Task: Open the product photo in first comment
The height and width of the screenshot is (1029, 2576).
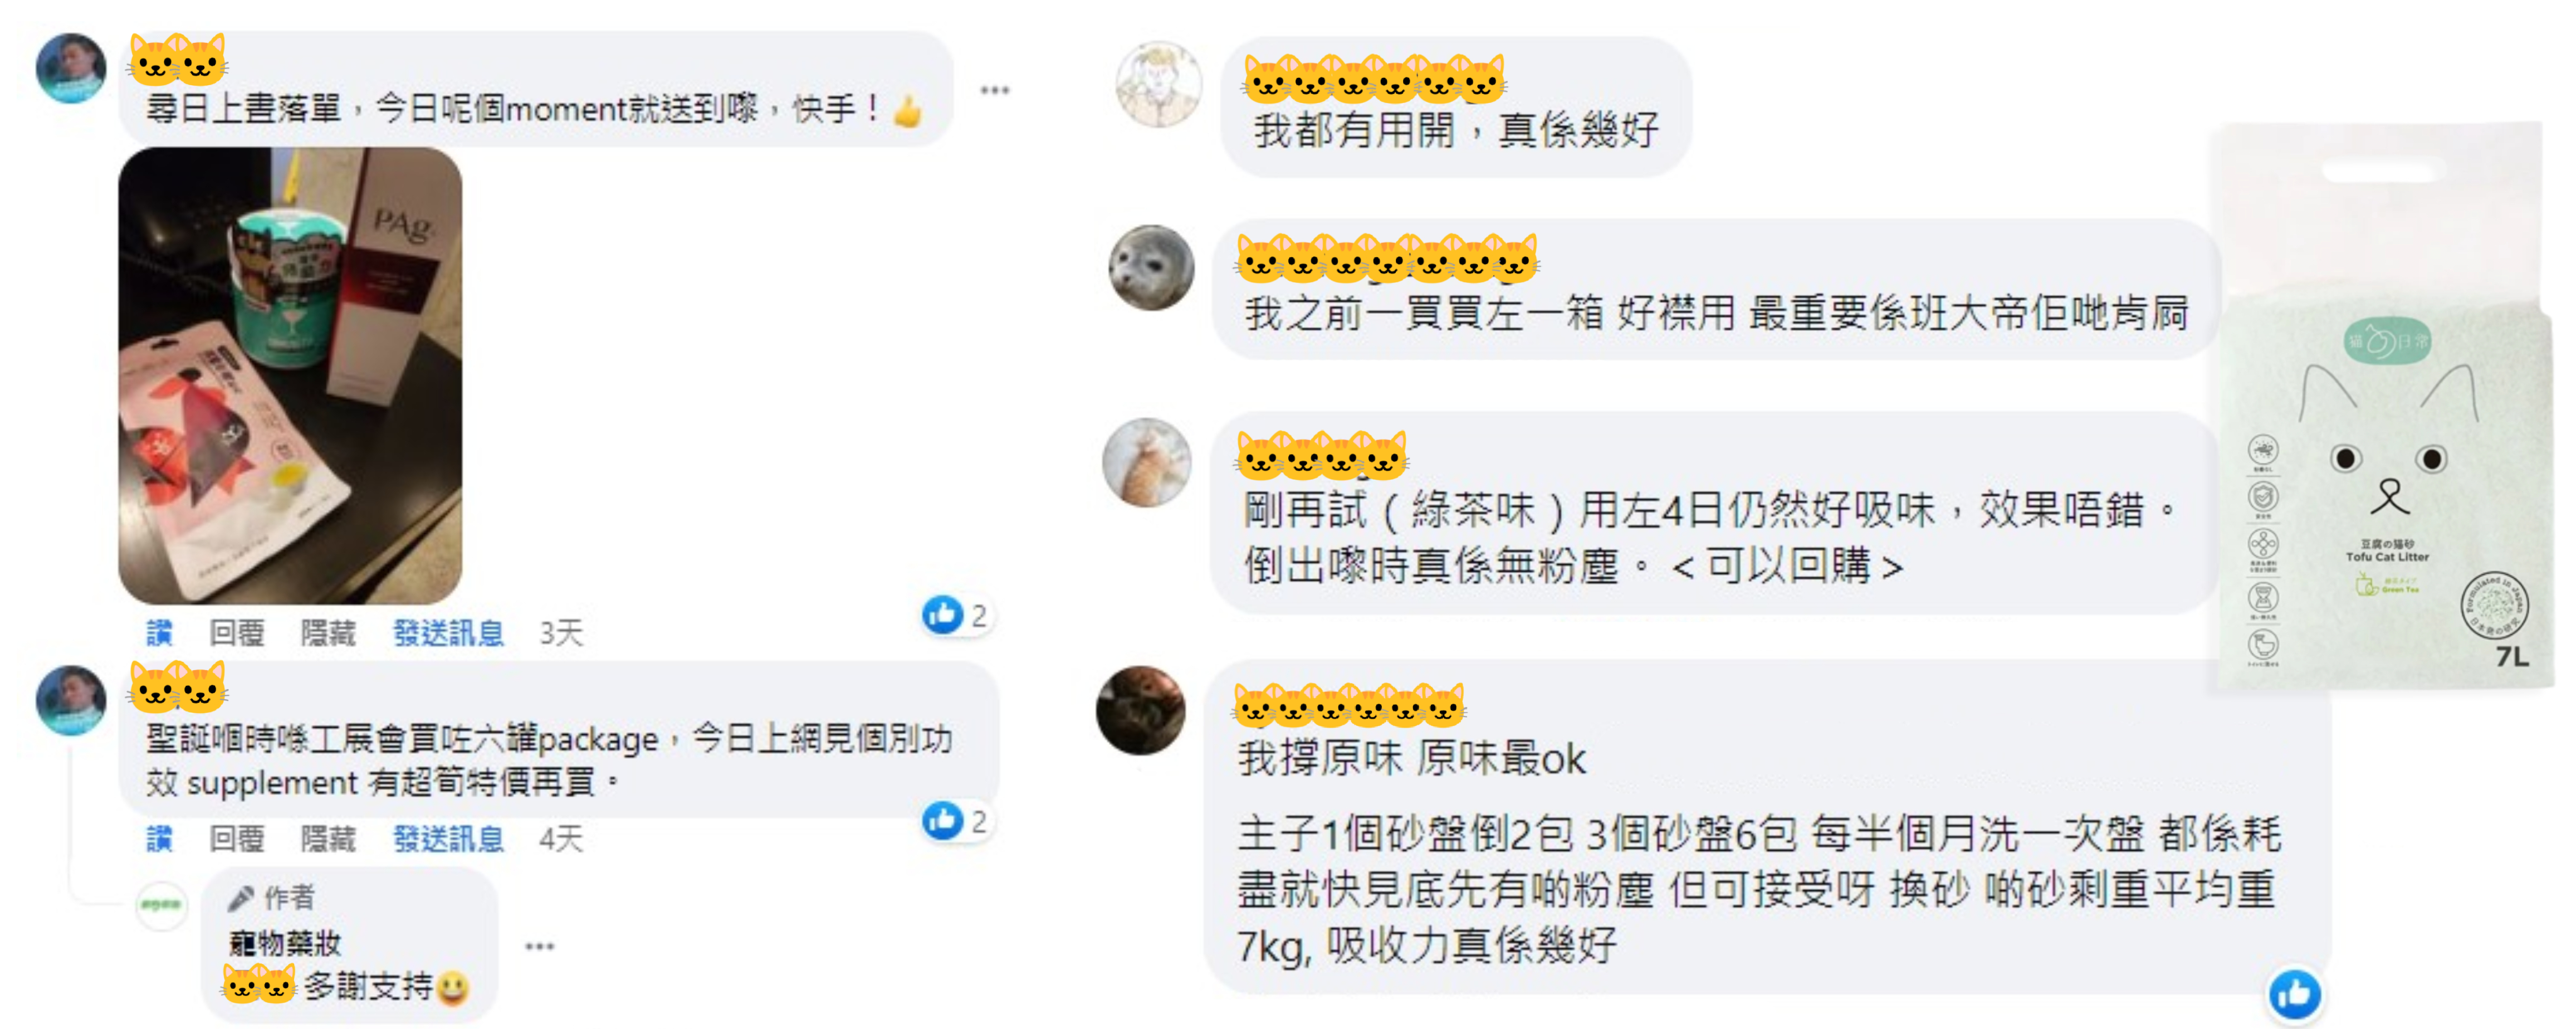Action: click(290, 375)
